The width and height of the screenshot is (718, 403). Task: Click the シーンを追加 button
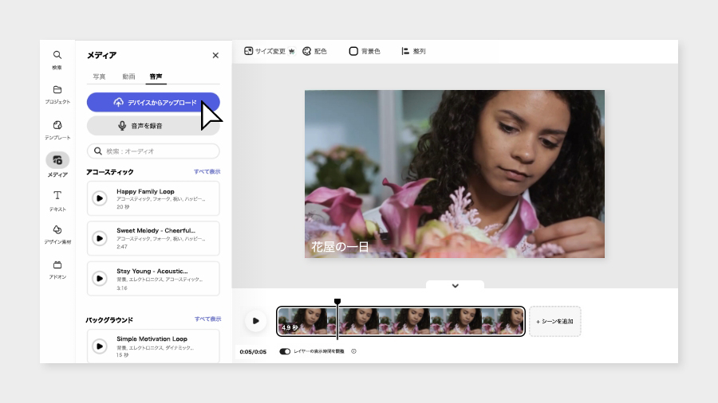click(x=555, y=321)
